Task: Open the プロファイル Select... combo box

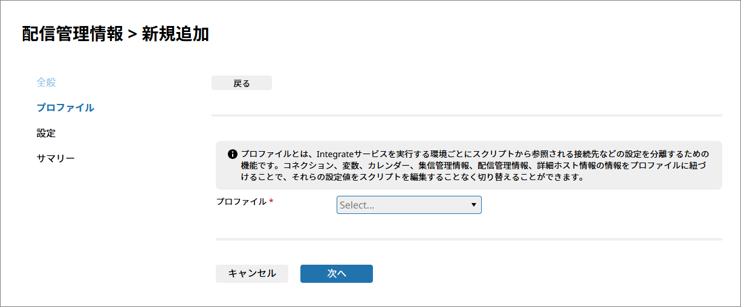Action: pyautogui.click(x=409, y=205)
